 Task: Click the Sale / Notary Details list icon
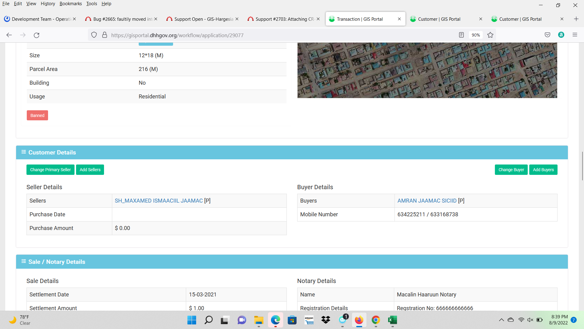[x=24, y=261]
